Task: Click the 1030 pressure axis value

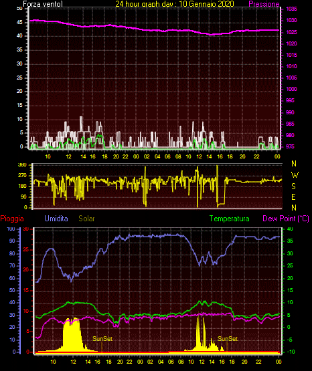Action: [x=291, y=20]
